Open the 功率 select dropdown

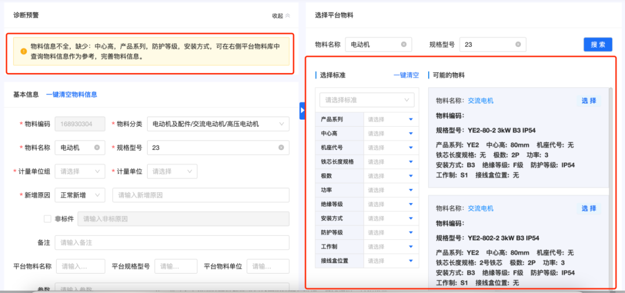[x=391, y=190]
